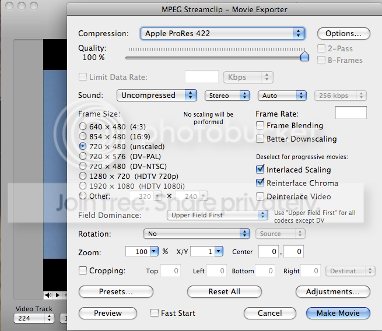Open the Rotation dropdown showing No
The width and height of the screenshot is (382, 331).
(x=197, y=234)
